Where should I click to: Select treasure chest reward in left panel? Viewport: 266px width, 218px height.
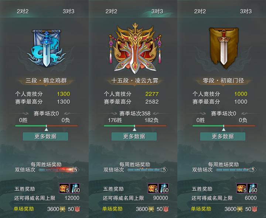pyautogui.click(x=64, y=188)
